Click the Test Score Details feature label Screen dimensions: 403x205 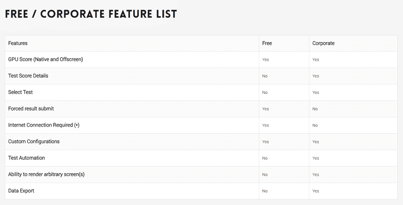(28, 76)
